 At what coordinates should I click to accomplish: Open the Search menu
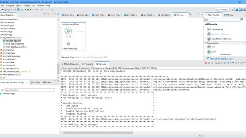tap(19, 5)
